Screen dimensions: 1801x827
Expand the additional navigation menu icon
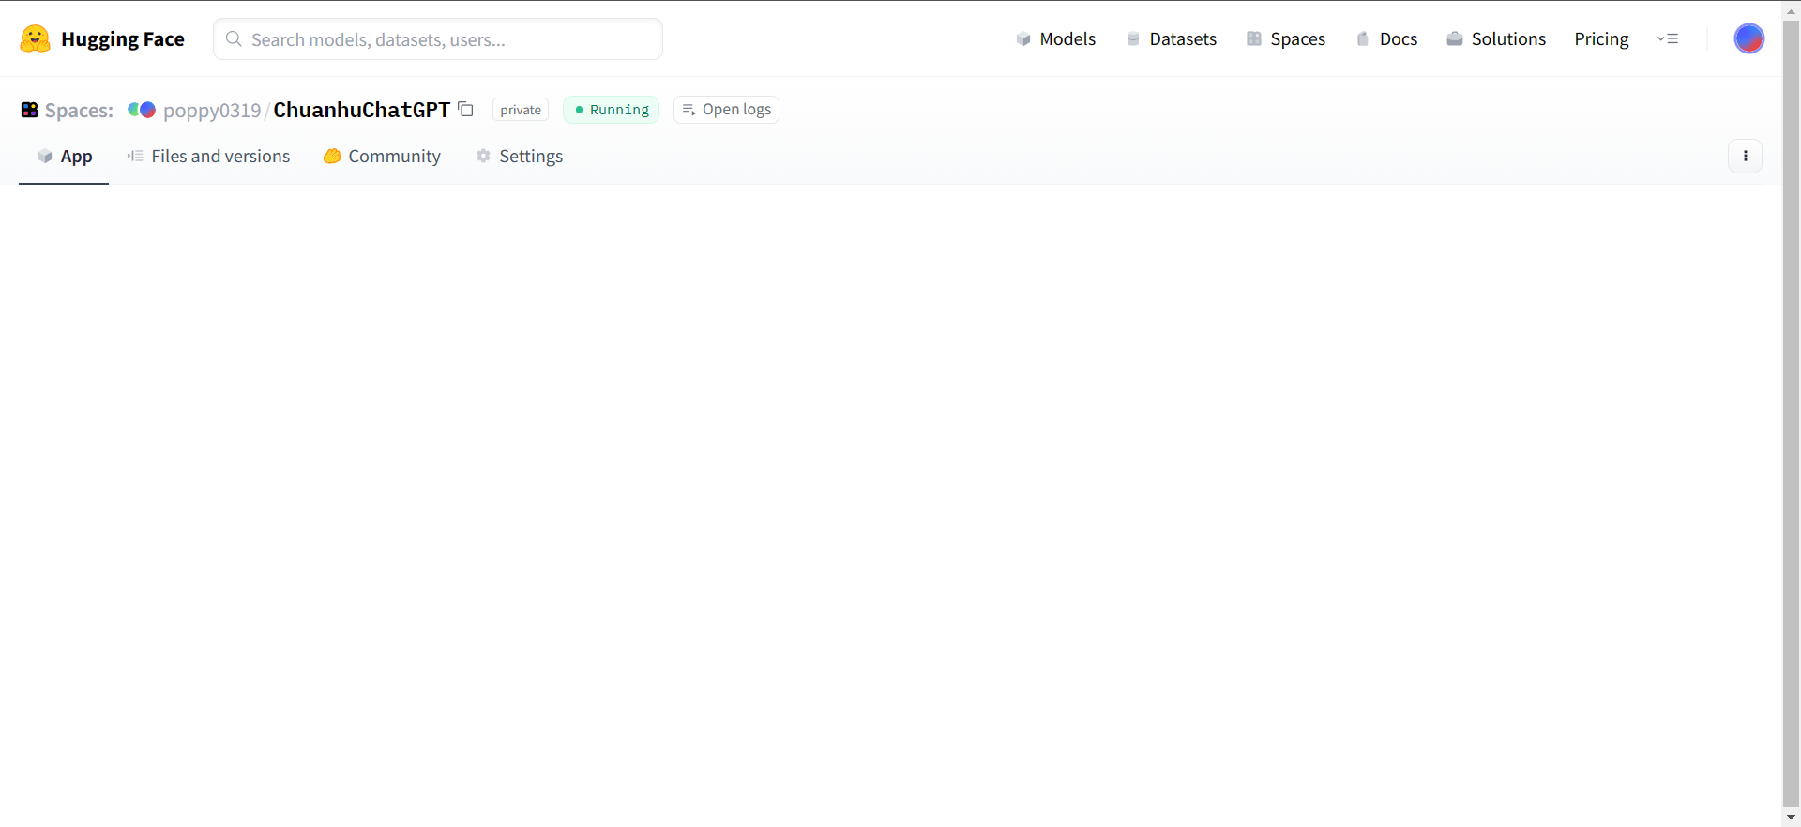tap(1668, 38)
